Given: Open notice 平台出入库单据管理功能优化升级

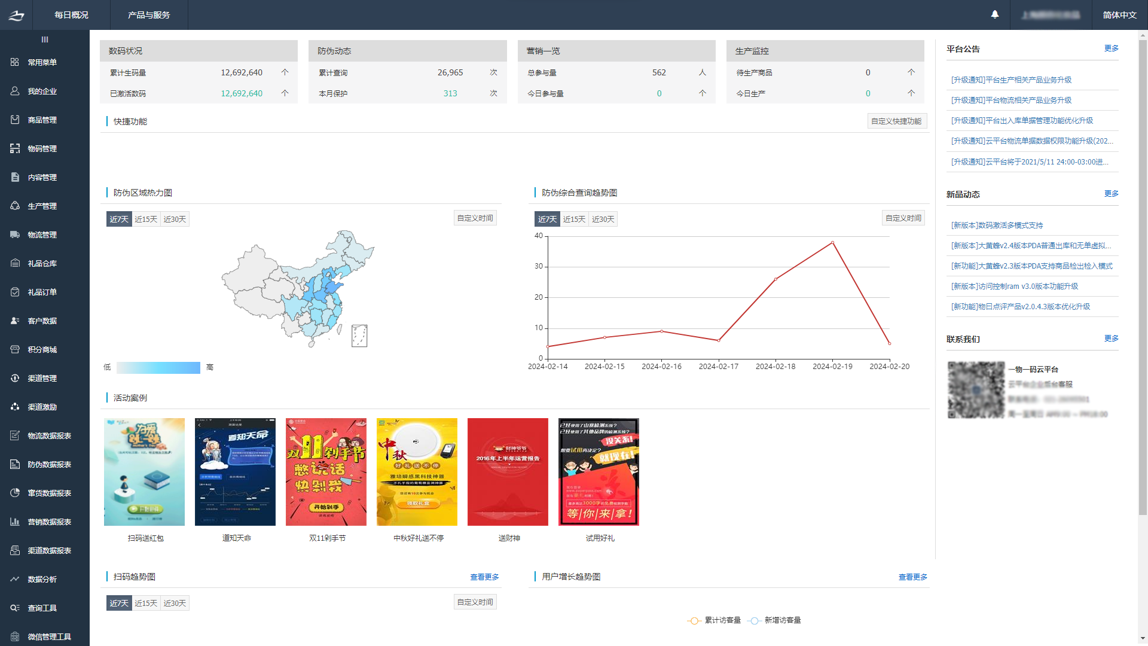Looking at the screenshot, I should pyautogui.click(x=1022, y=121).
